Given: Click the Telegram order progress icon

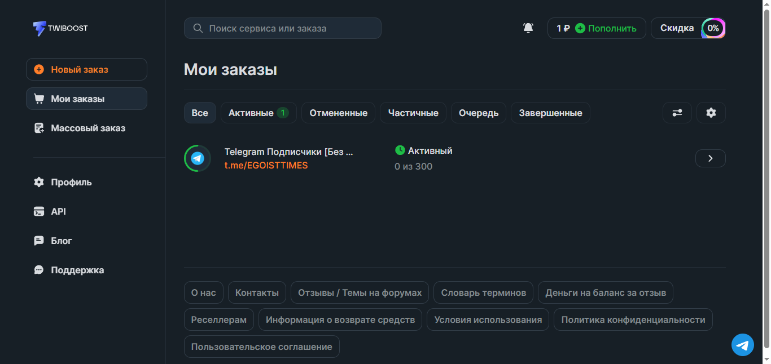Looking at the screenshot, I should [x=198, y=158].
